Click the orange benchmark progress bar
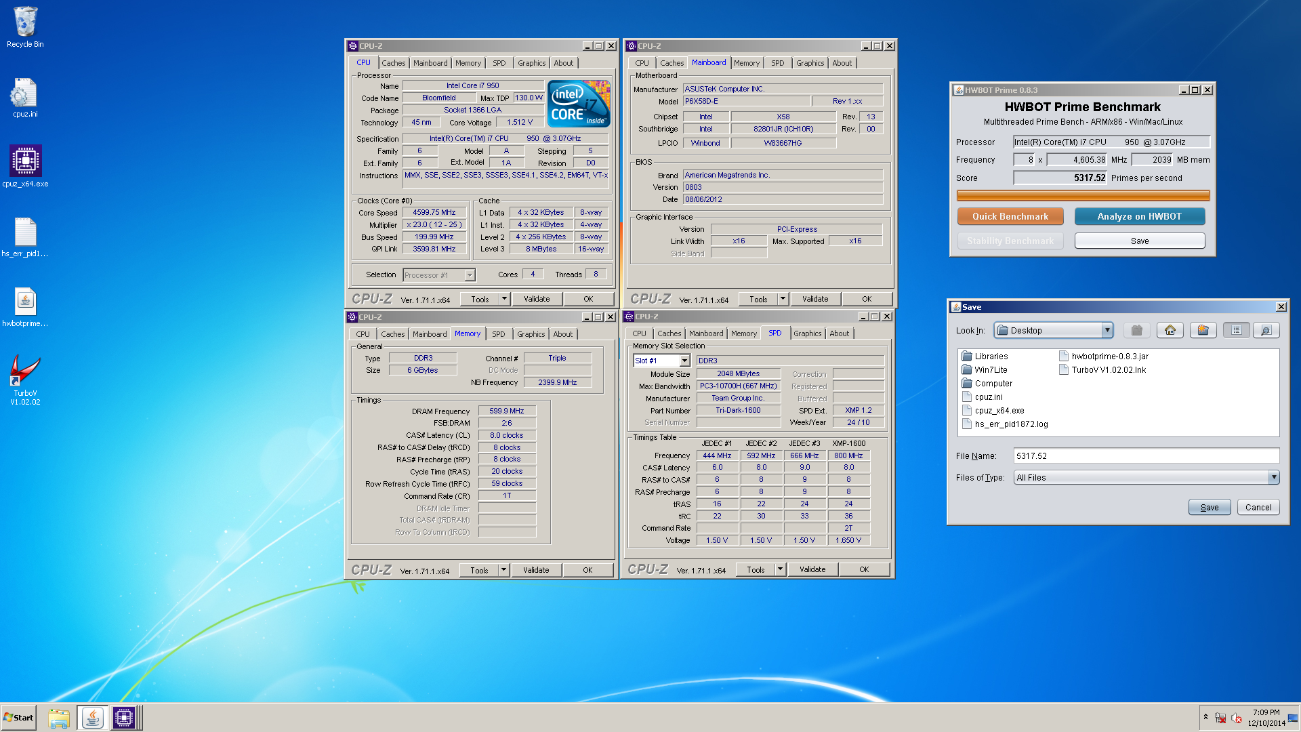Viewport: 1301px width, 732px height. (1083, 196)
